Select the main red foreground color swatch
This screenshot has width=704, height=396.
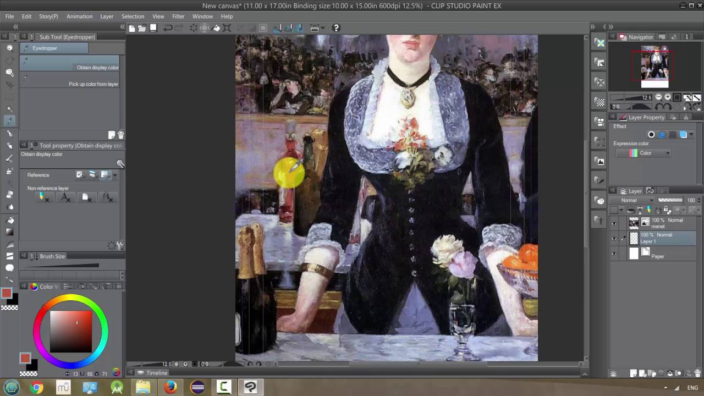(x=7, y=293)
